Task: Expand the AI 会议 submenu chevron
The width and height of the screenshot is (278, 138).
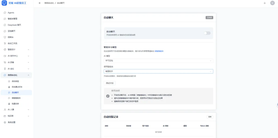Action: coord(28,69)
